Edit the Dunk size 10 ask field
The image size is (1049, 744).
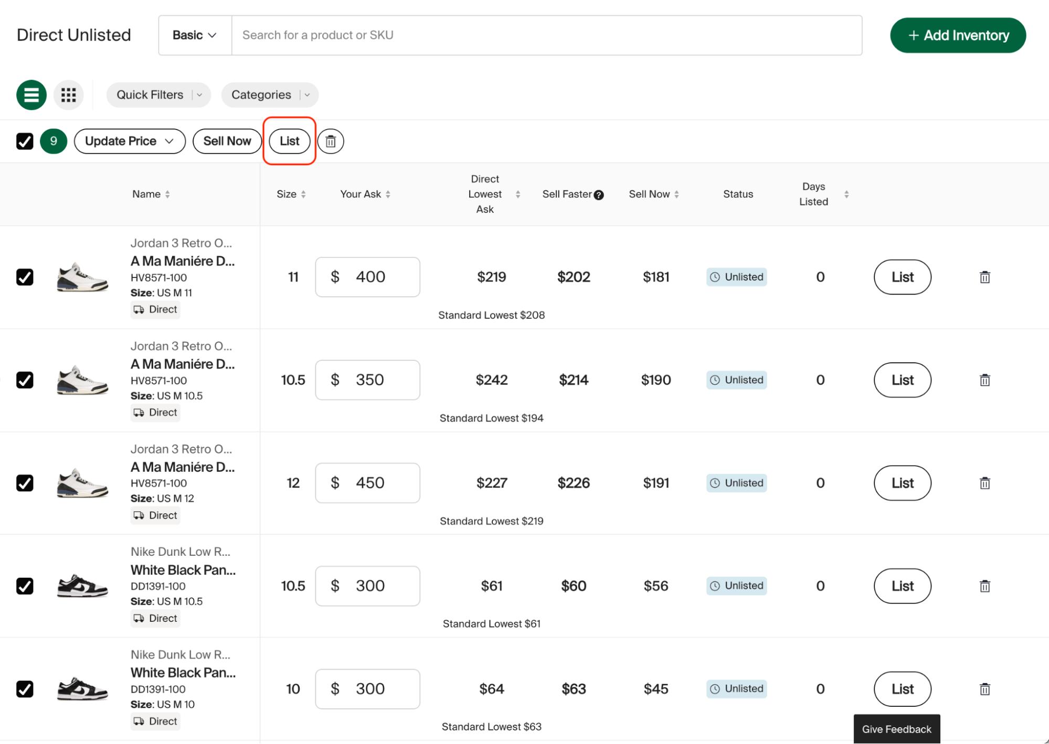pyautogui.click(x=367, y=689)
